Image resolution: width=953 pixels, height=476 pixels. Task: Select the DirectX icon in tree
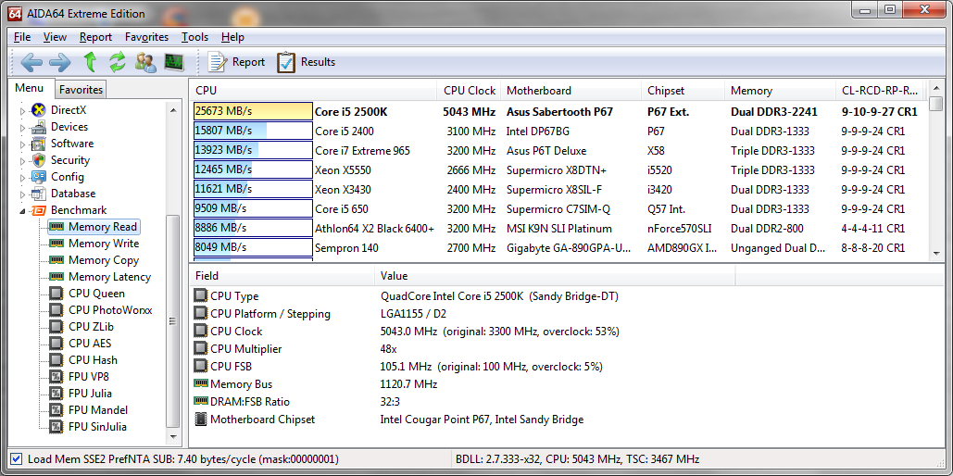tap(39, 110)
